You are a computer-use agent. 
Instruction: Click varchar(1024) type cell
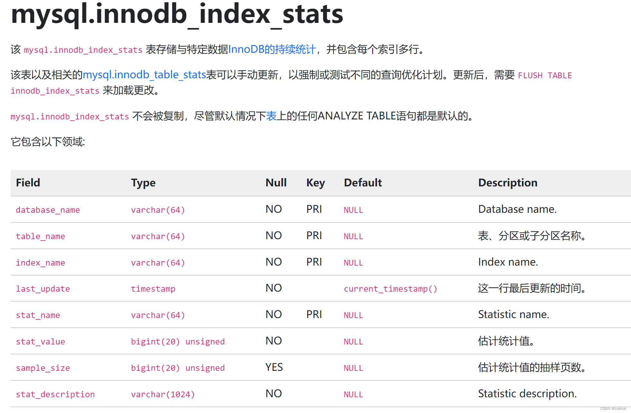tap(163, 394)
